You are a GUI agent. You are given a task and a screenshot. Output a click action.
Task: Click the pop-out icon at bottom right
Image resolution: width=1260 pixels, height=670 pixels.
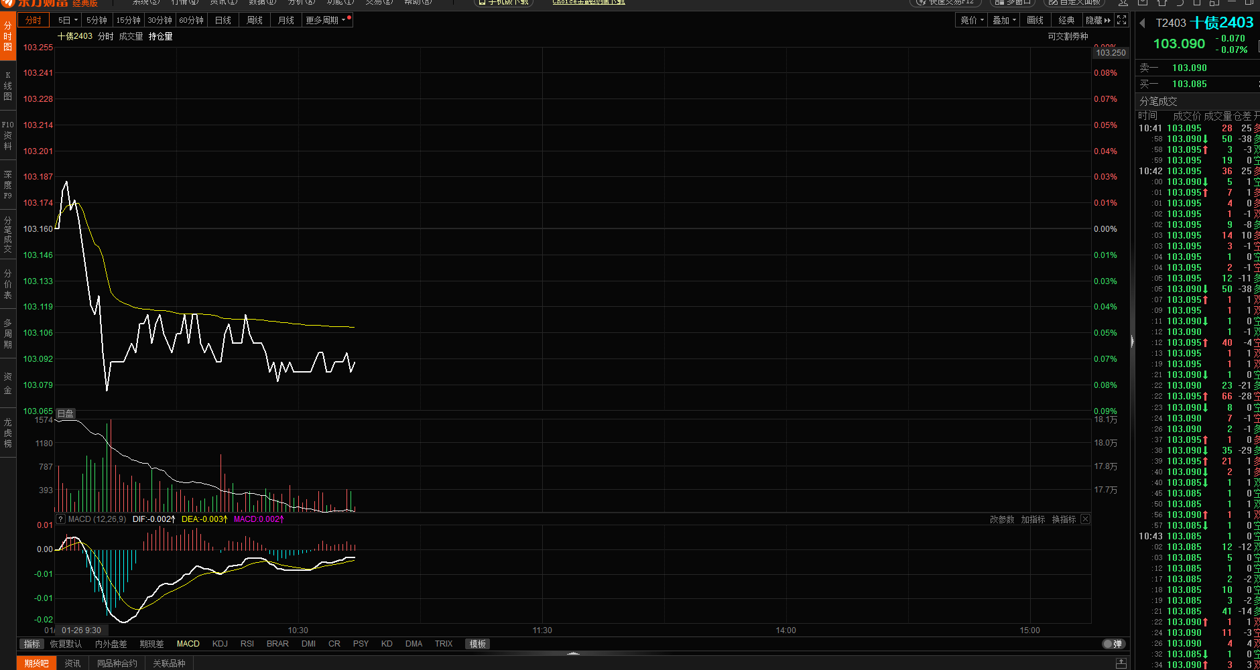[x=1121, y=663]
